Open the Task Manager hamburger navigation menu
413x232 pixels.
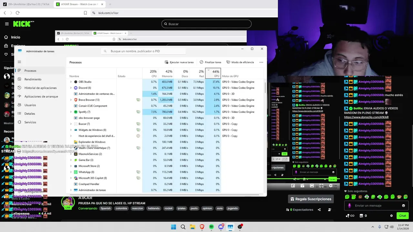(19, 62)
